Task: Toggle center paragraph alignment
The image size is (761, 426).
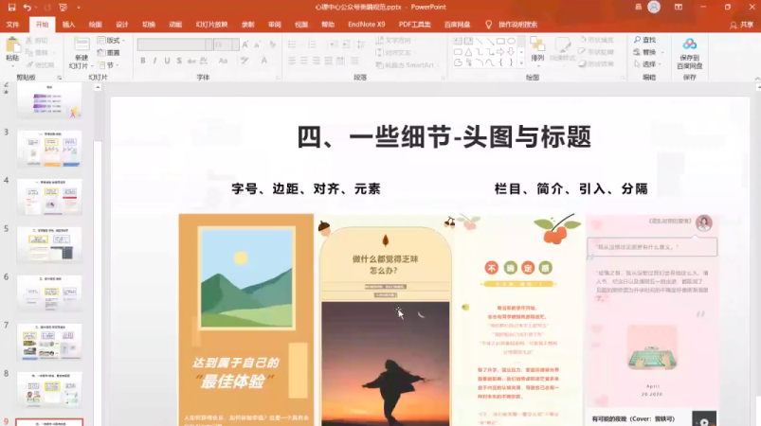Action: pyautogui.click(x=304, y=61)
